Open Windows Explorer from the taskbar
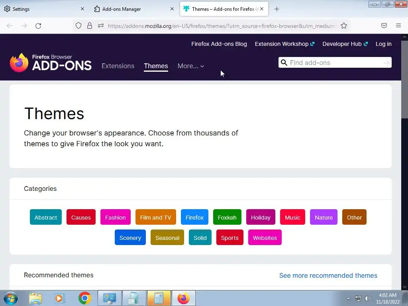This screenshot has height=306, width=408. click(x=35, y=298)
